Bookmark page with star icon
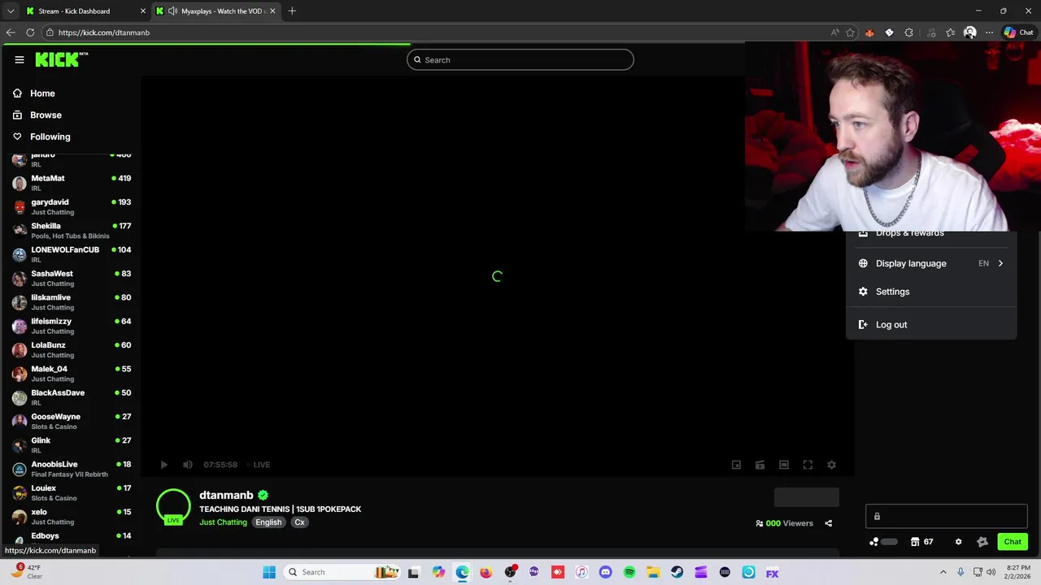 point(850,32)
